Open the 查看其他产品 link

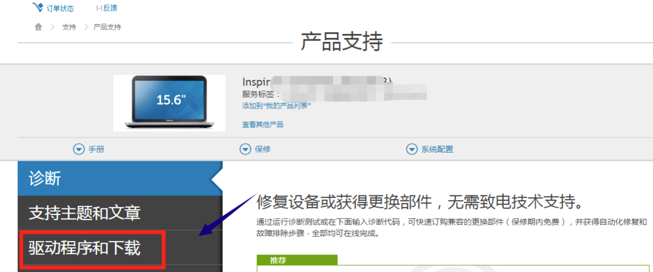(263, 125)
